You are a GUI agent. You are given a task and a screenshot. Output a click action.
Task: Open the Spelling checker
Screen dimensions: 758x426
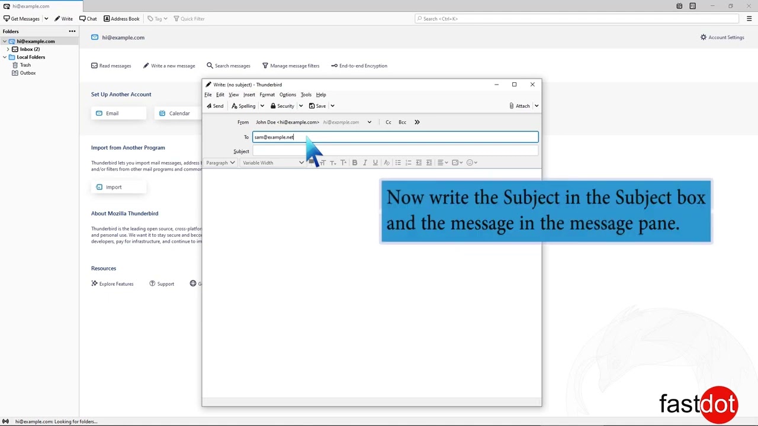[243, 106]
